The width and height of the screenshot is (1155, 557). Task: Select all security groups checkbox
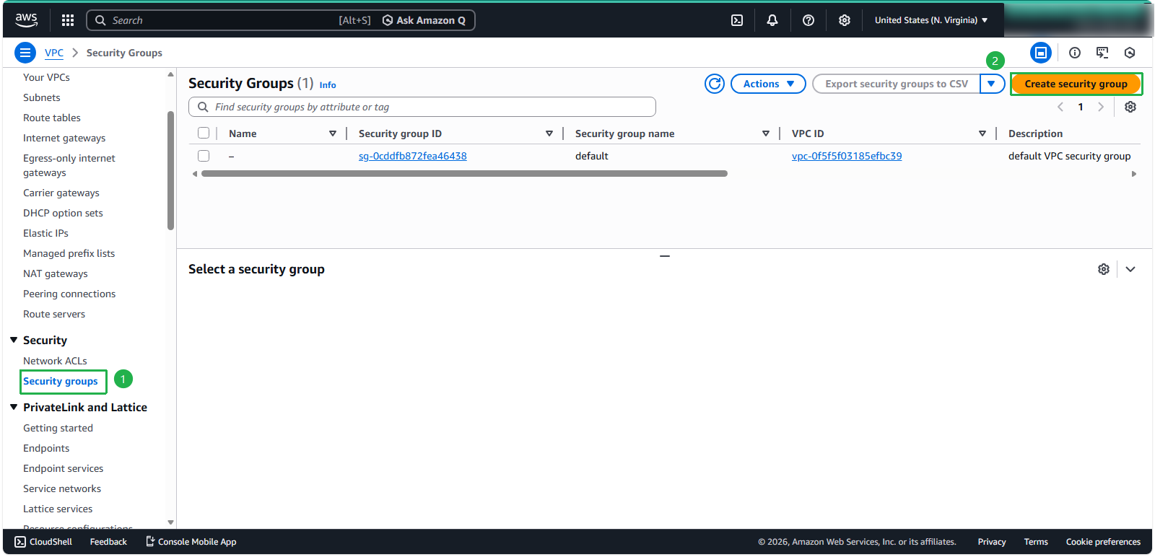pyautogui.click(x=204, y=133)
